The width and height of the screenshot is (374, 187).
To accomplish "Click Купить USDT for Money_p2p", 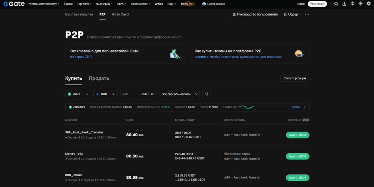I will [x=297, y=156].
